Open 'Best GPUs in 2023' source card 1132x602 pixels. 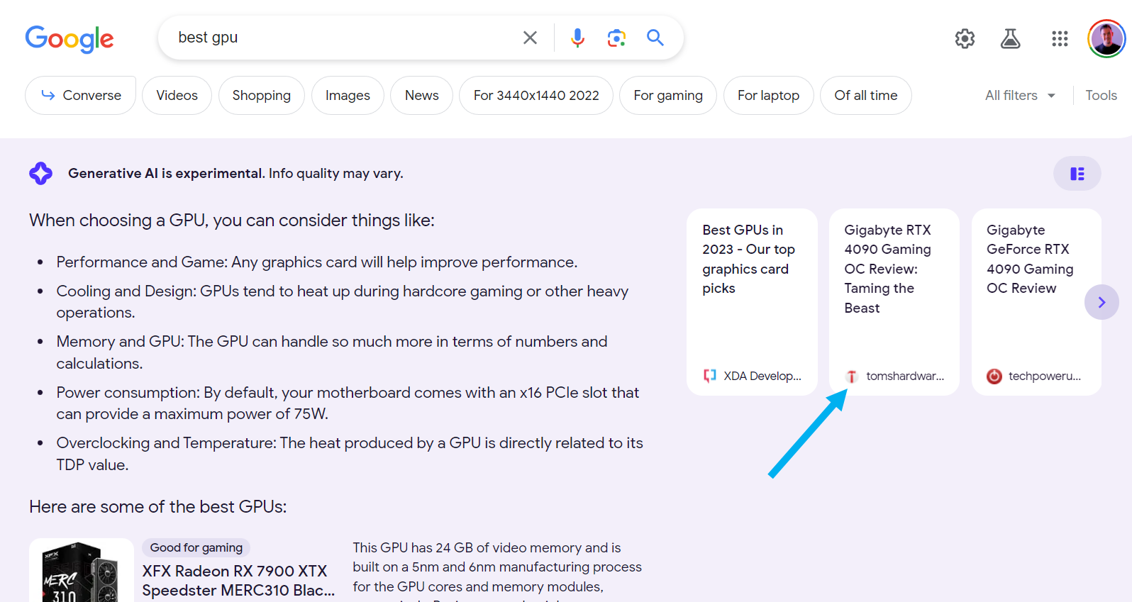(x=752, y=301)
